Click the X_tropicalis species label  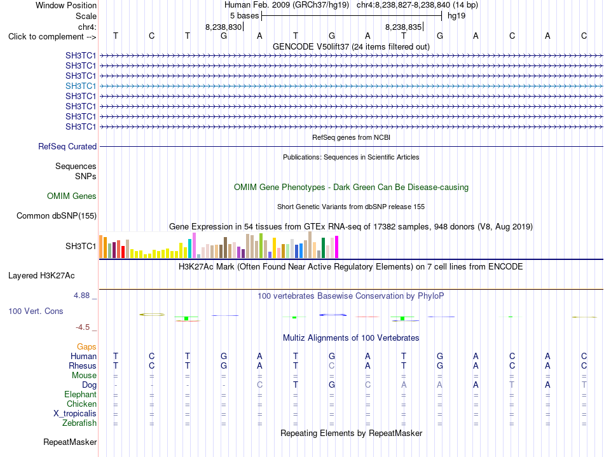coord(75,414)
